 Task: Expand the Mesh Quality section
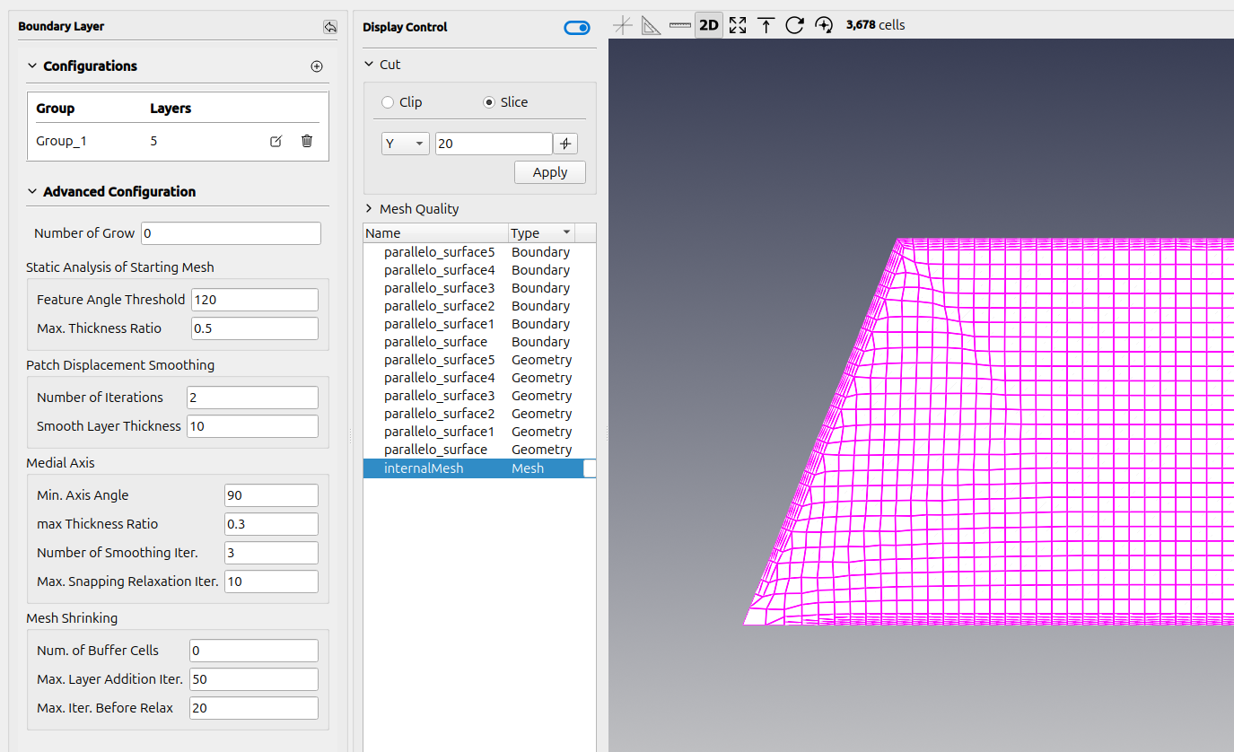click(369, 209)
